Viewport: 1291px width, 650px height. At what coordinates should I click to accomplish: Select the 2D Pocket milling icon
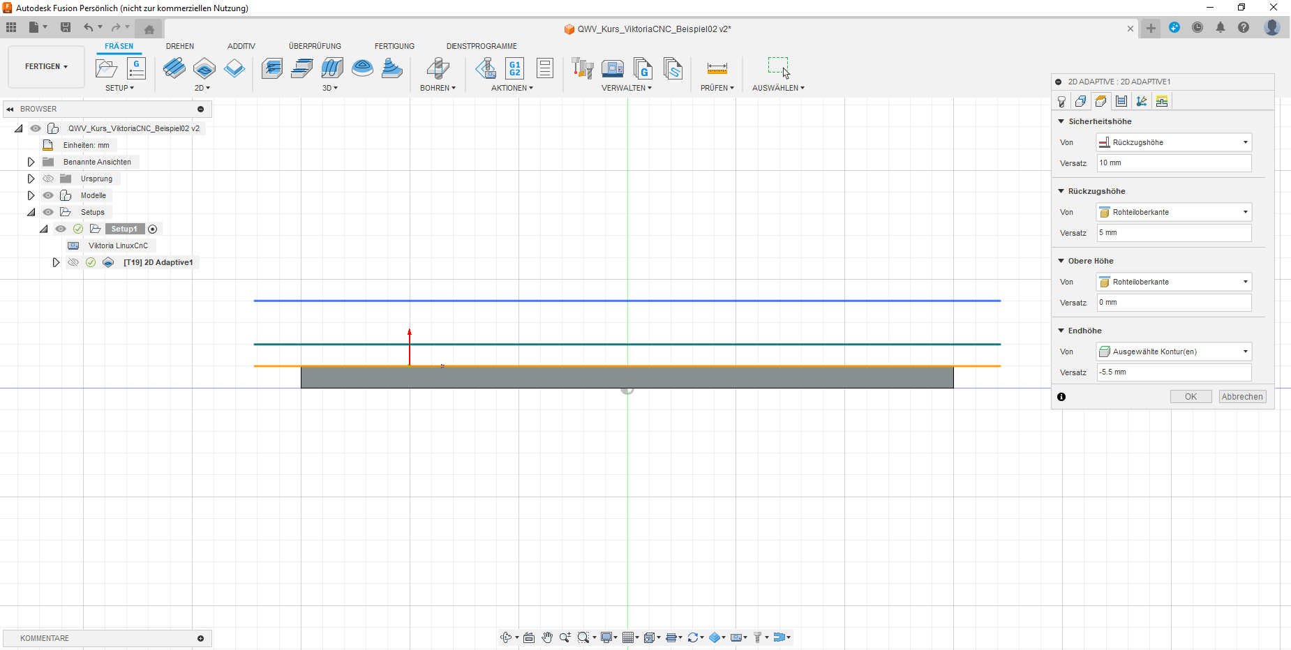coord(204,68)
